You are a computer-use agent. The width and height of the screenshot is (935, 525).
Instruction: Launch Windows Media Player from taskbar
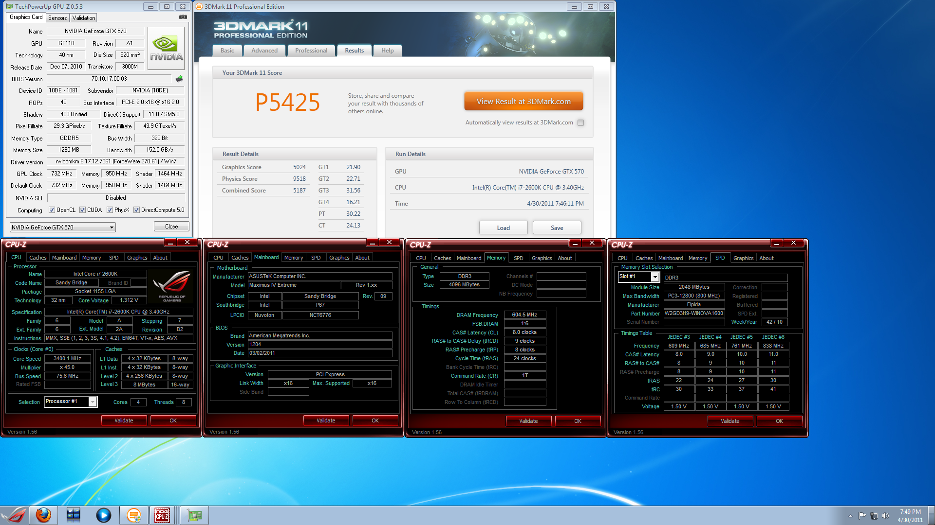click(x=103, y=515)
